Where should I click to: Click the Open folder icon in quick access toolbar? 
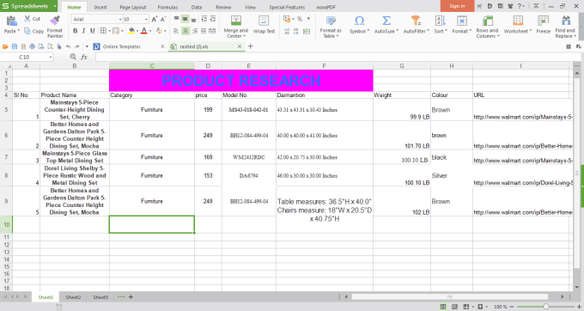click(x=5, y=46)
